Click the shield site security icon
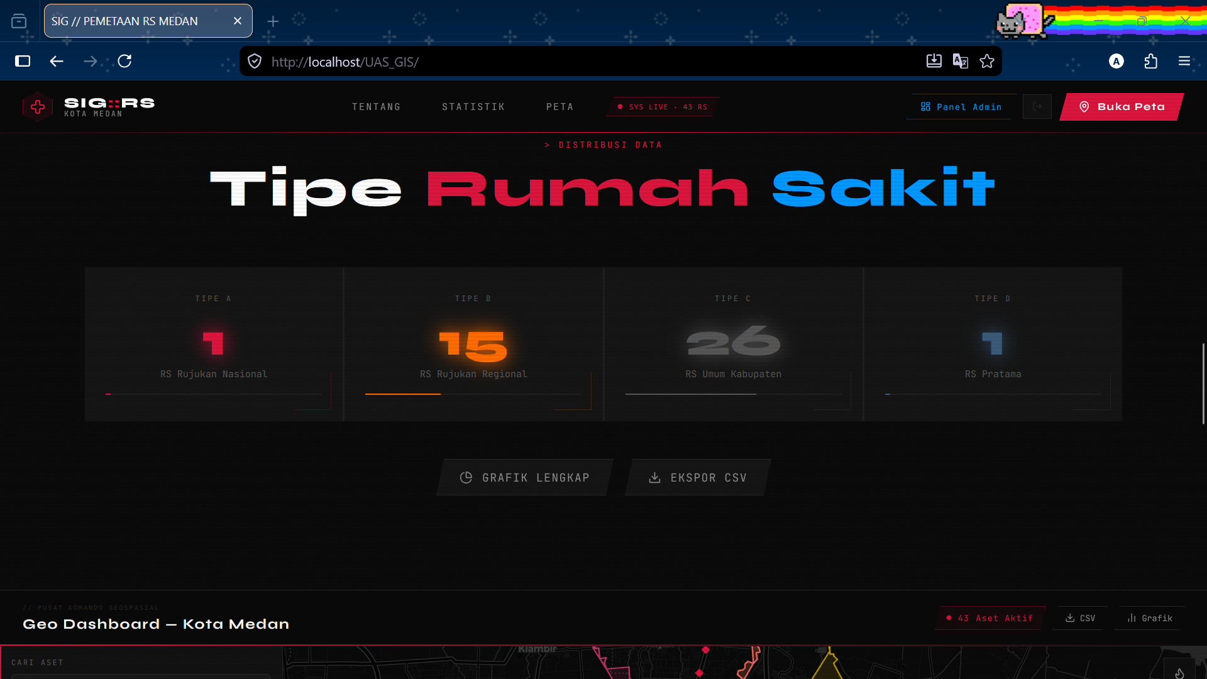This screenshot has height=679, width=1207. (x=255, y=61)
